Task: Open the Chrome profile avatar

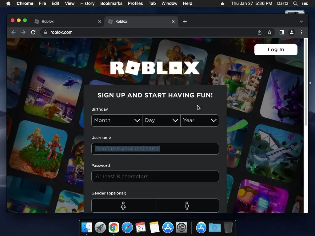Action: (292, 32)
